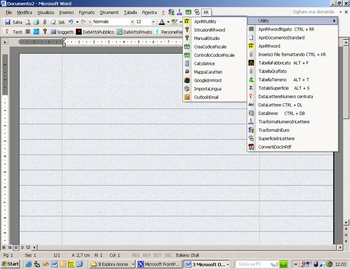
Task: Click the tab type selector beside the ruler
Action: pyautogui.click(x=5, y=42)
